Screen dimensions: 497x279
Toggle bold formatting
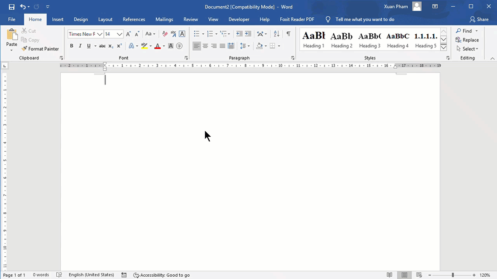click(x=71, y=46)
